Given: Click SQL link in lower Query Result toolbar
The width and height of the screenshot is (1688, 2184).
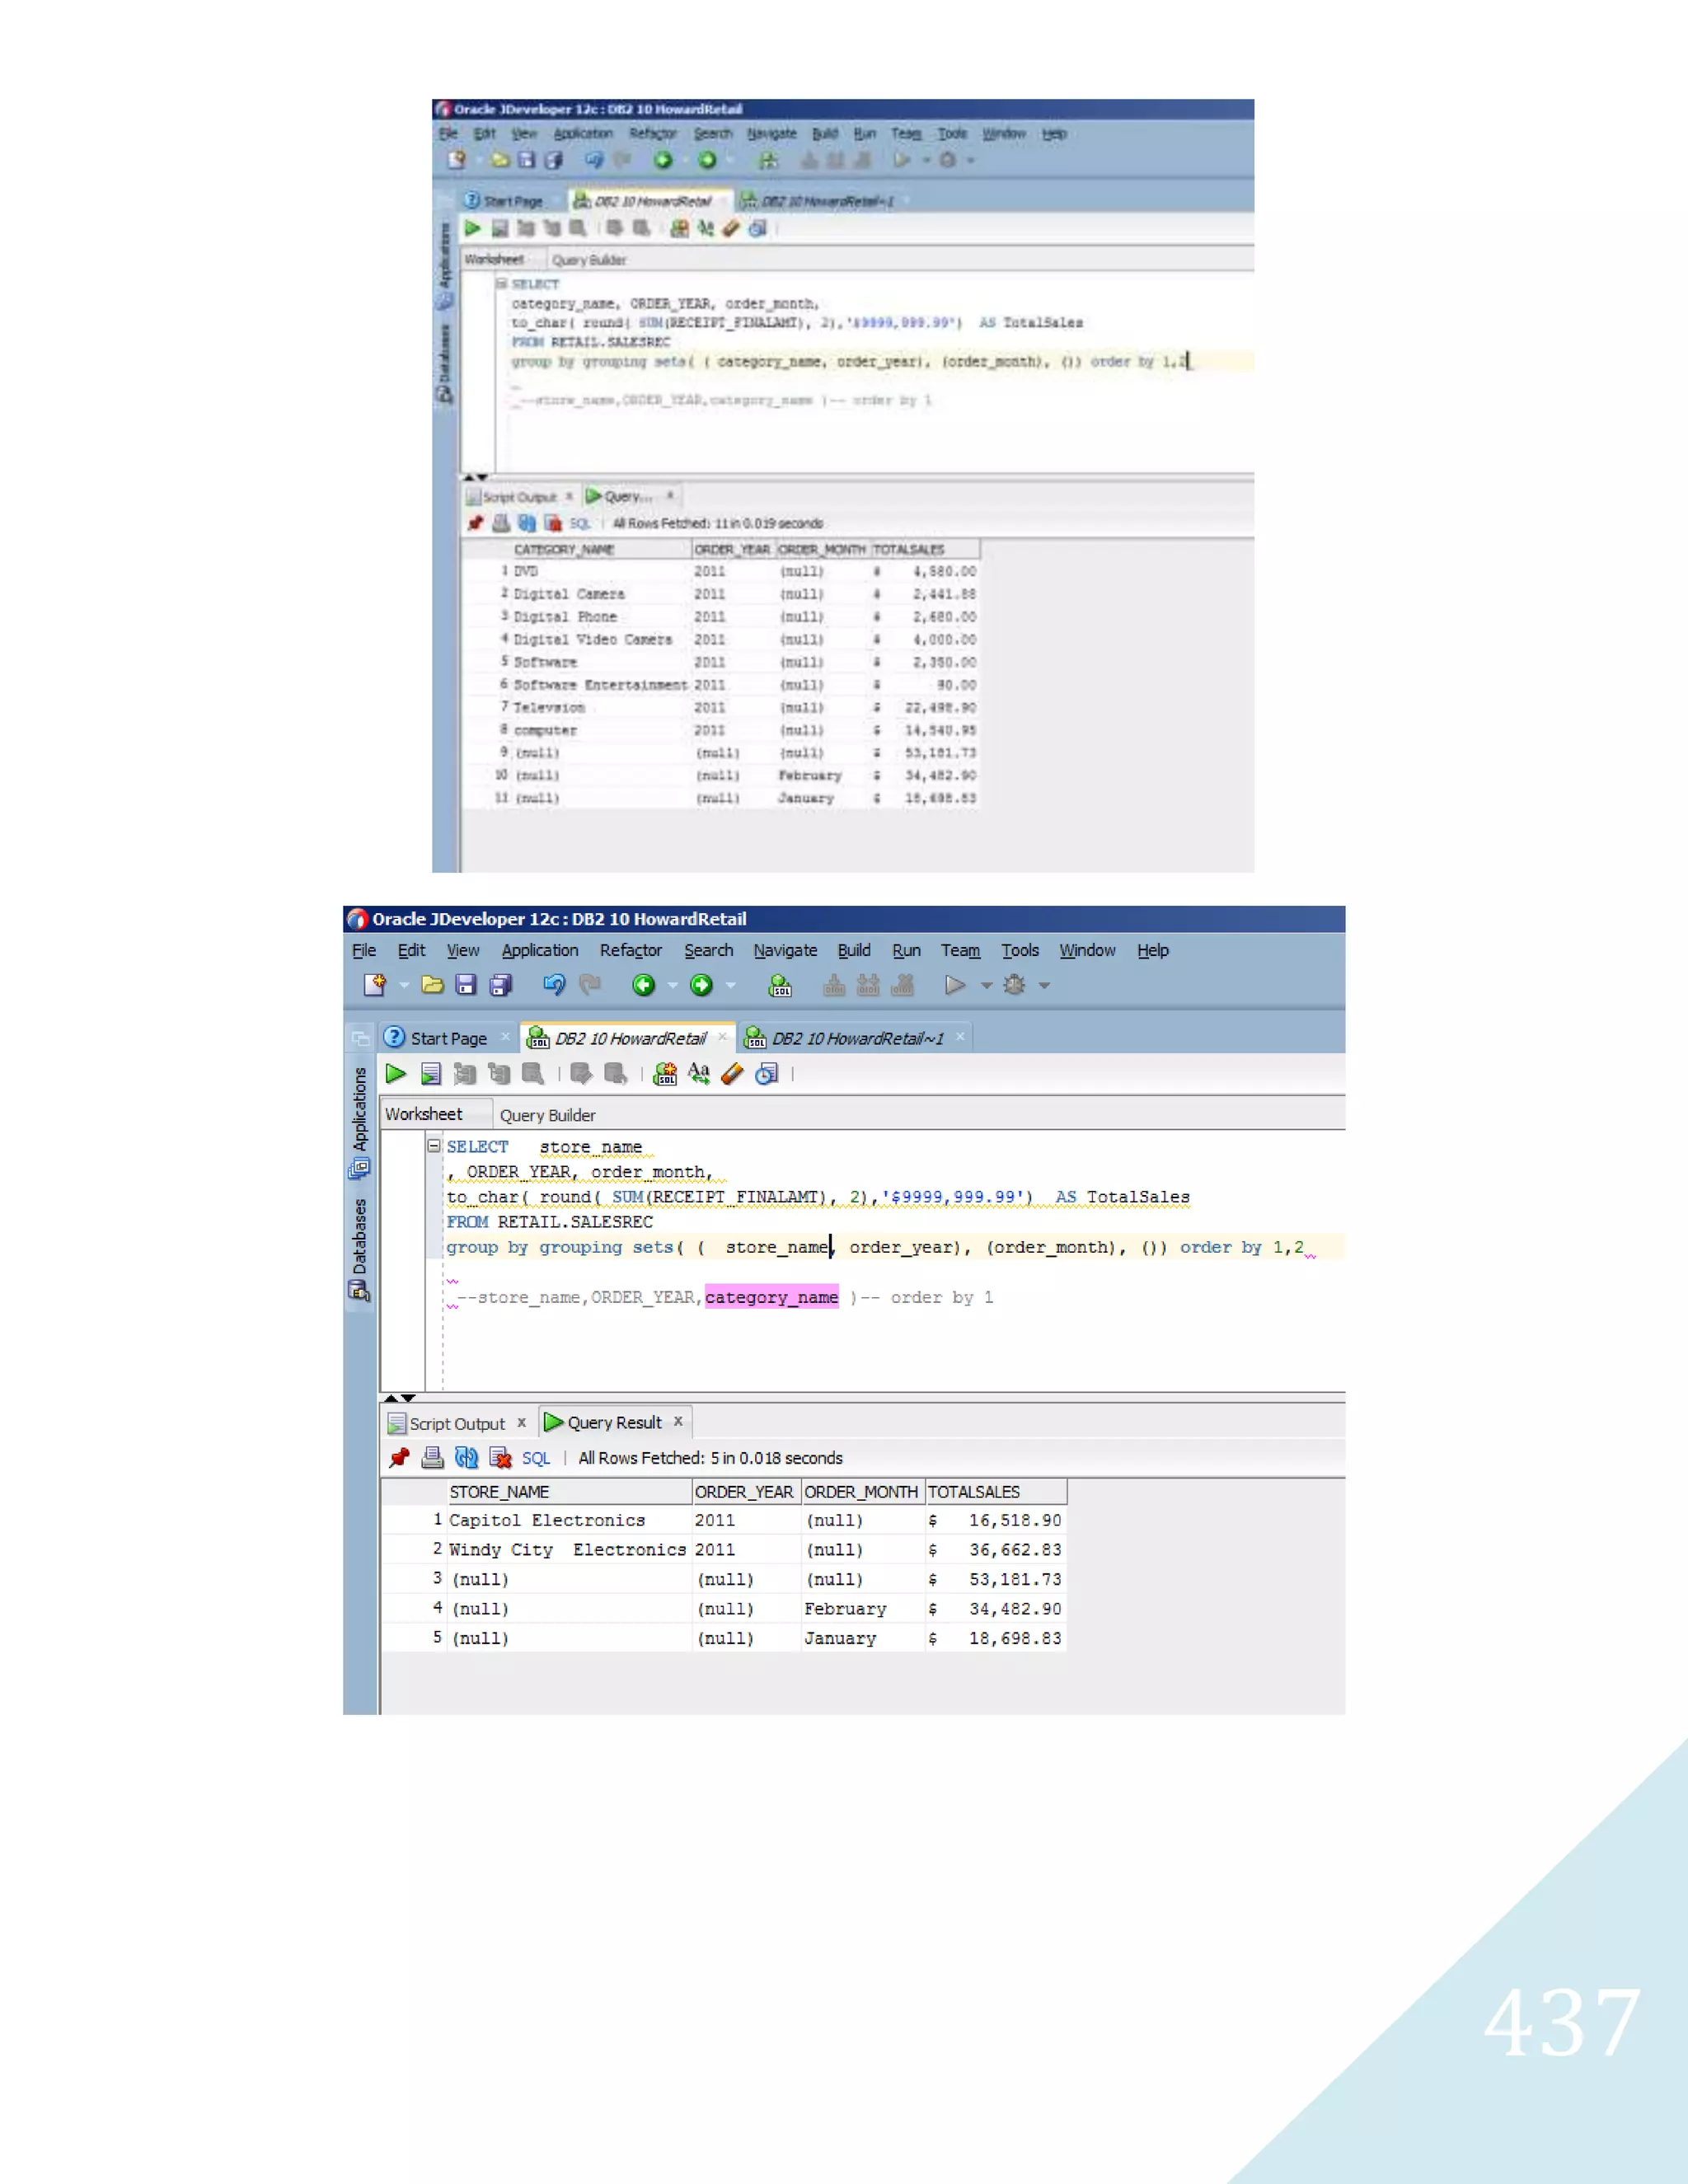Looking at the screenshot, I should click(x=536, y=1458).
